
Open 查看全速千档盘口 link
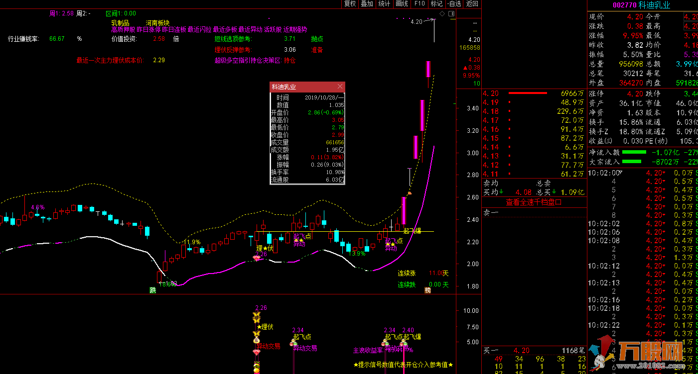coord(534,202)
